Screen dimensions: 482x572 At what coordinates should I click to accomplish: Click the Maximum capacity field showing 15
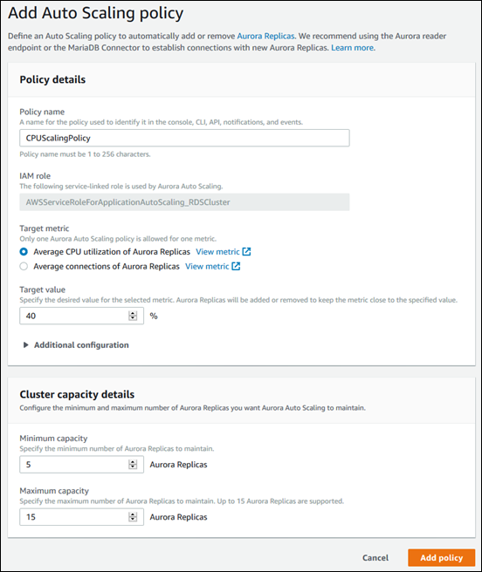[81, 517]
